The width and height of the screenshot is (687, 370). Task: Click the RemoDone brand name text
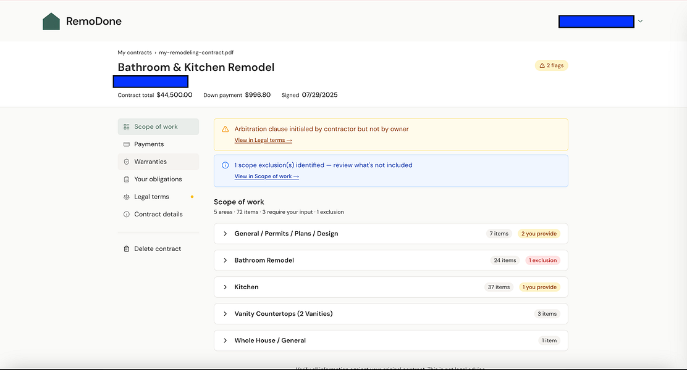94,21
